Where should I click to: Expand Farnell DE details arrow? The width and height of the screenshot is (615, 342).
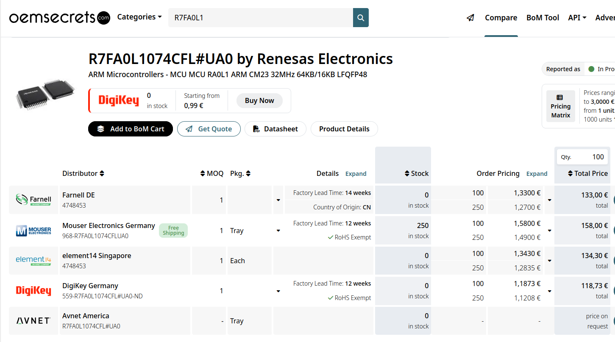pos(278,200)
